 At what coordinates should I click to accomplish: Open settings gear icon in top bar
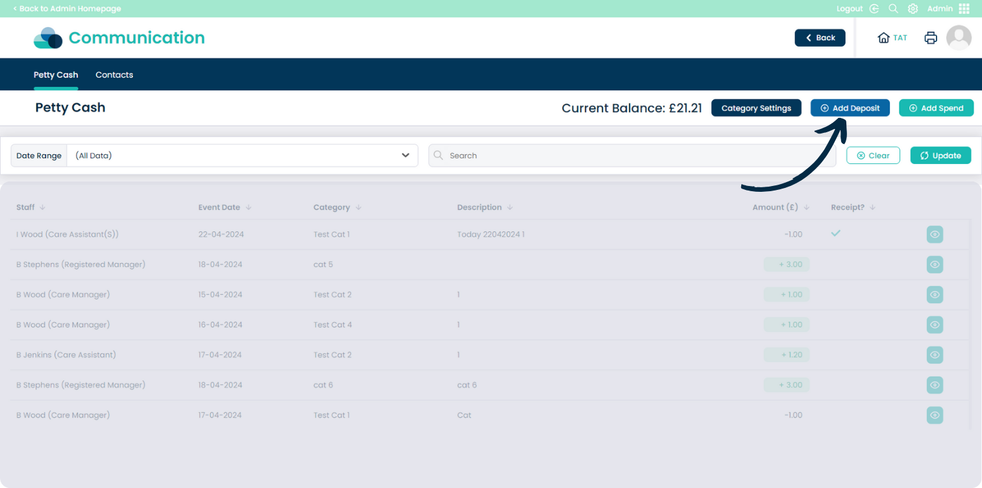tap(913, 8)
